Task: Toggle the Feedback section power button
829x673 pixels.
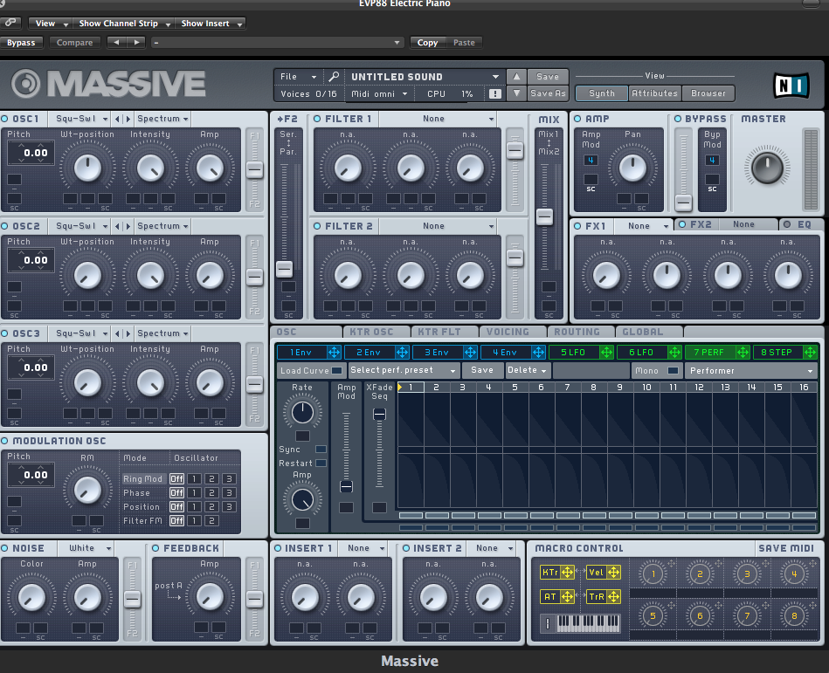Action: 156,548
